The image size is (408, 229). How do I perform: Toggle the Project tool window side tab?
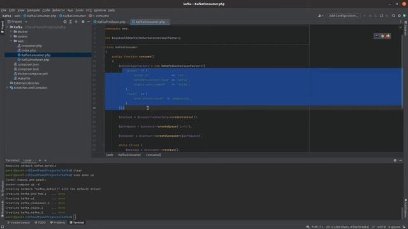[3, 27]
